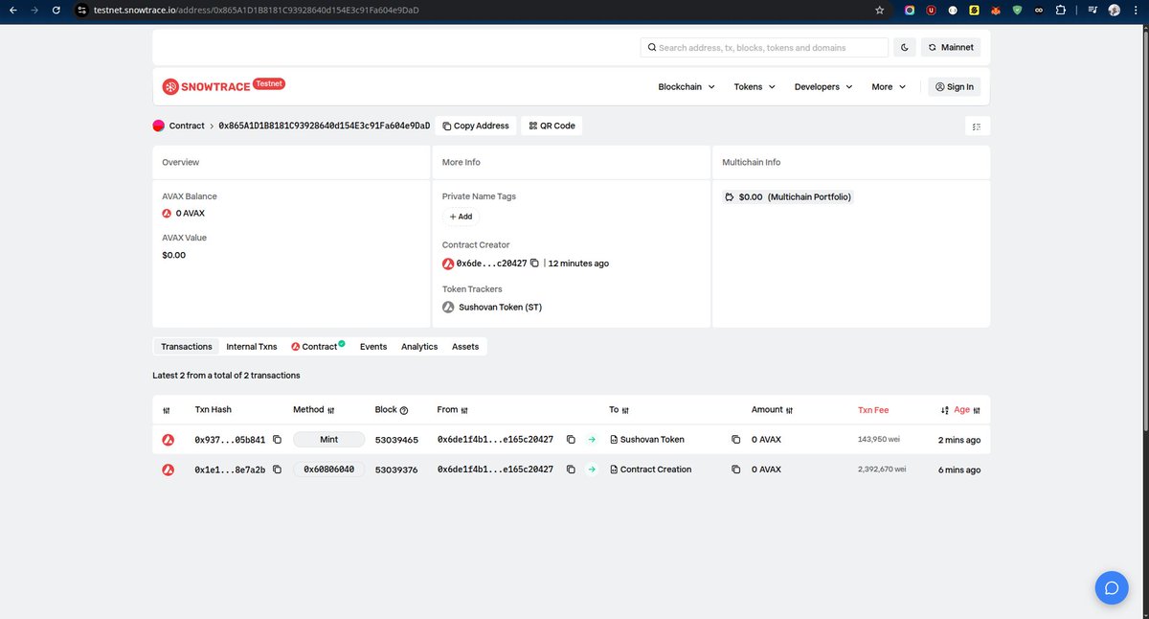1149x619 pixels.
Task: Go back with the browser back arrow
Action: click(x=11, y=10)
